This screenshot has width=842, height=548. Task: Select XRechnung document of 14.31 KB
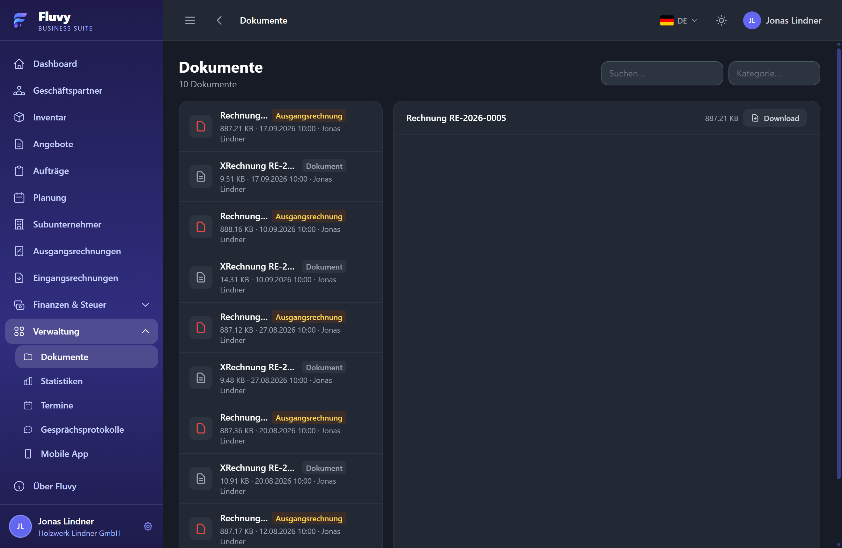pos(281,278)
